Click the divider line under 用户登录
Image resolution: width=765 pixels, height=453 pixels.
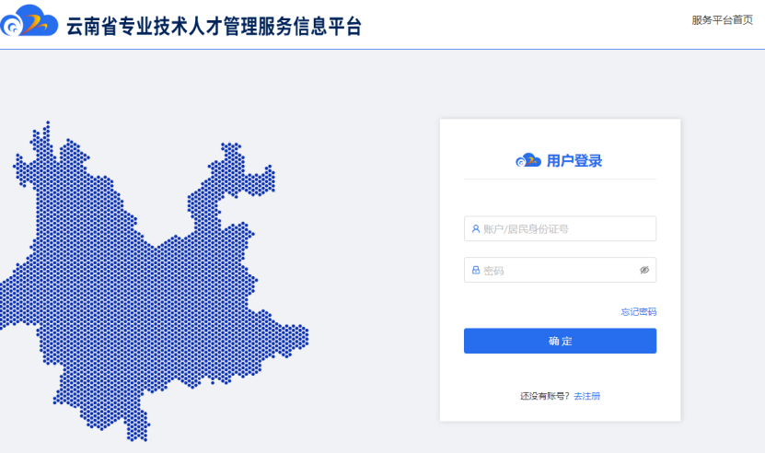point(560,179)
